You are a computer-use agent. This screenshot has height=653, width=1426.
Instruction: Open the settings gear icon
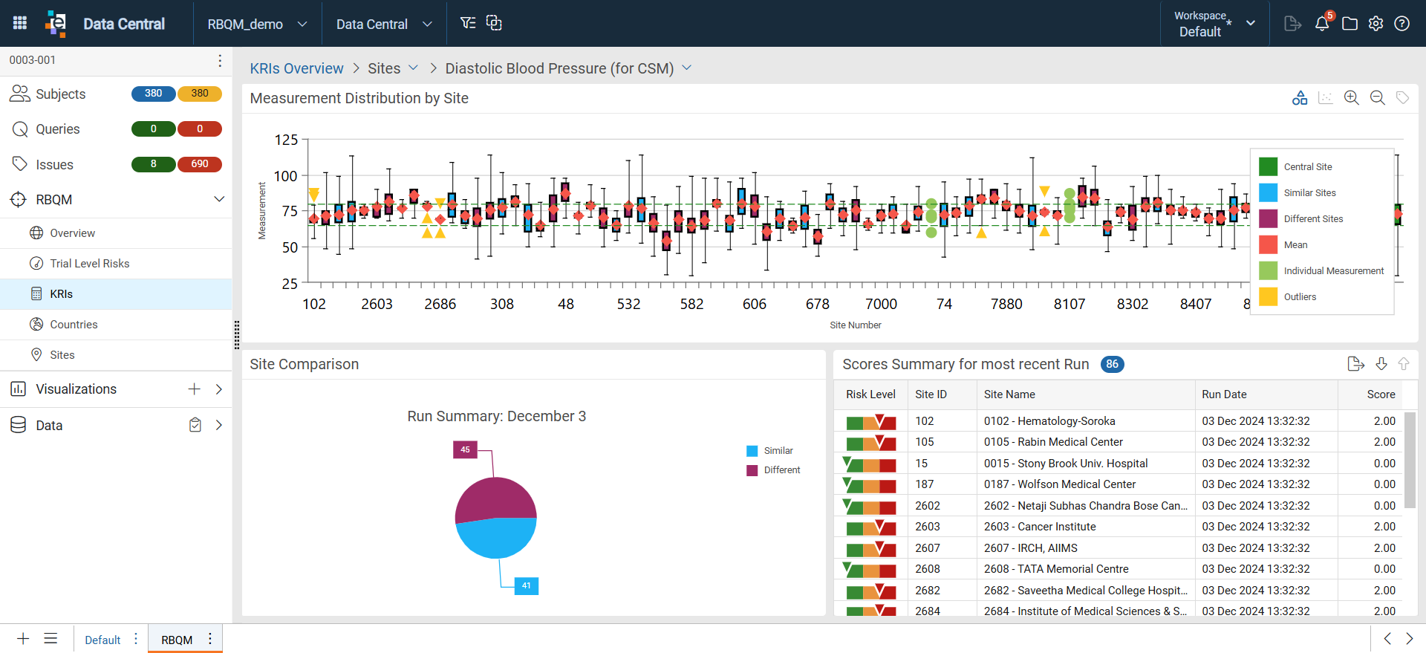point(1375,23)
